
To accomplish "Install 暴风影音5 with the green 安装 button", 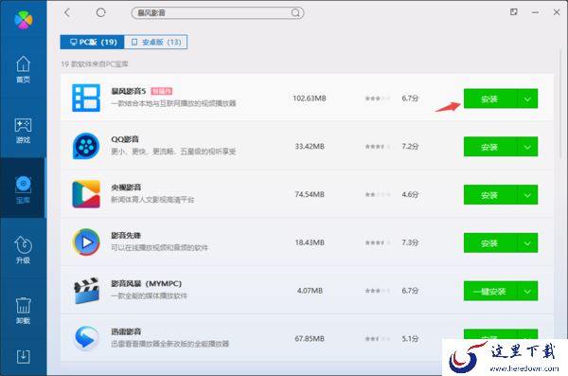I will pos(490,98).
